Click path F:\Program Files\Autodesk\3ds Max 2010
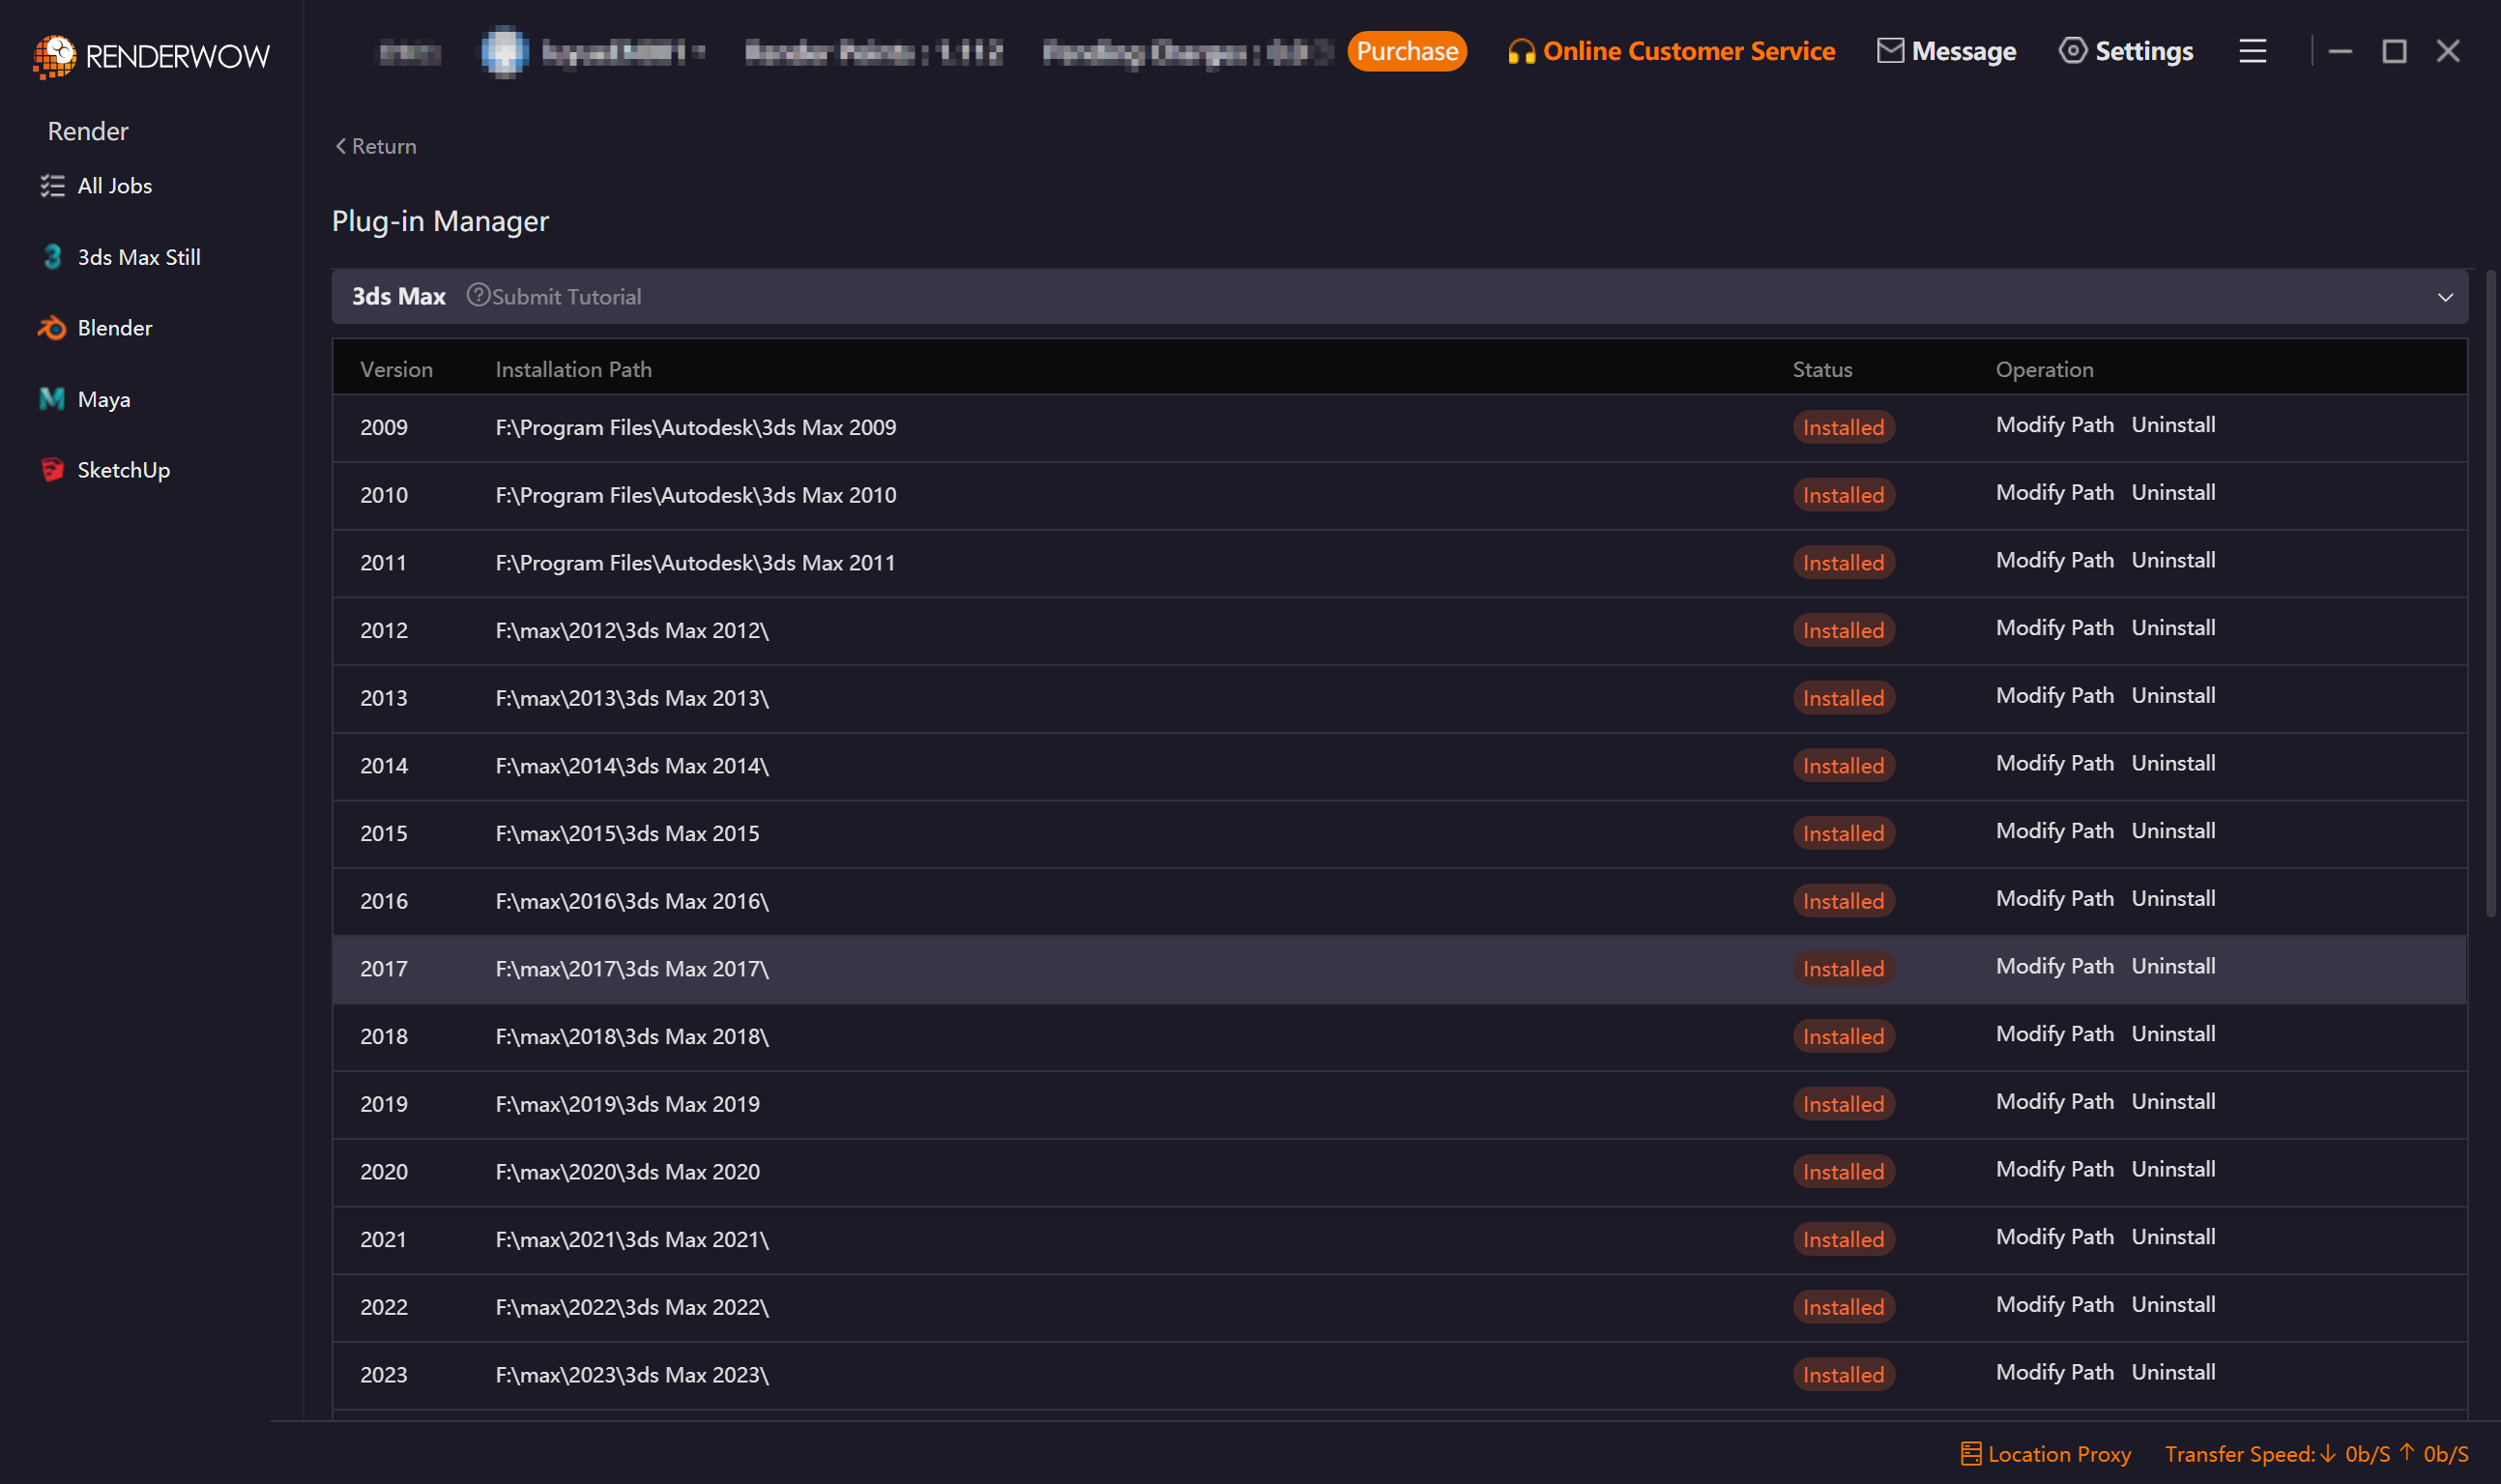Screen dimensions: 2501x1484 pyautogui.click(x=695, y=495)
